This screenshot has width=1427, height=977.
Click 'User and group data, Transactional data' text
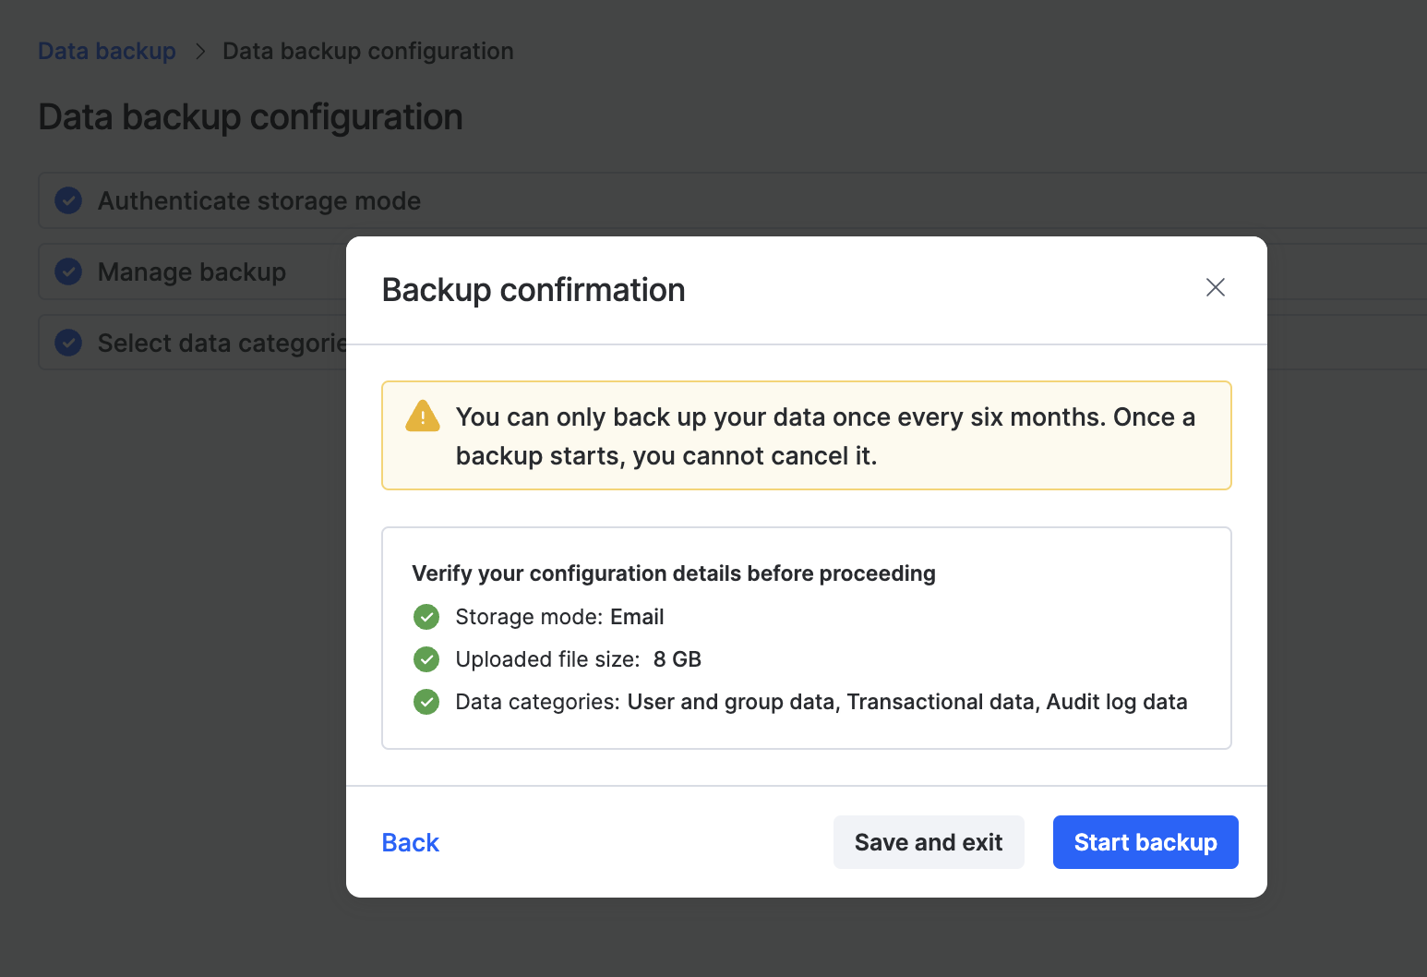click(831, 702)
